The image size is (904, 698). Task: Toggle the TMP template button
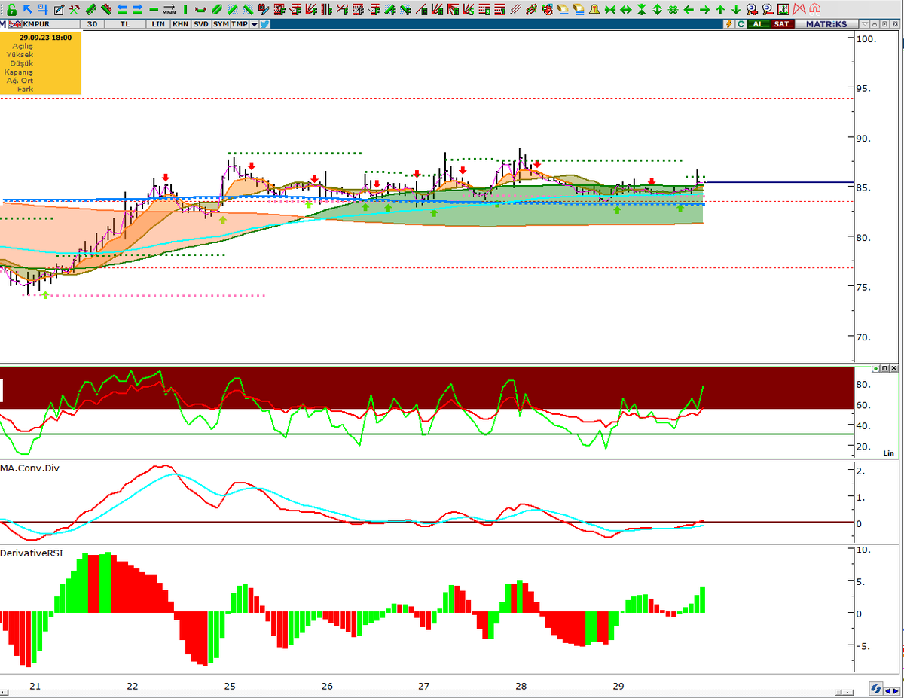coord(240,24)
